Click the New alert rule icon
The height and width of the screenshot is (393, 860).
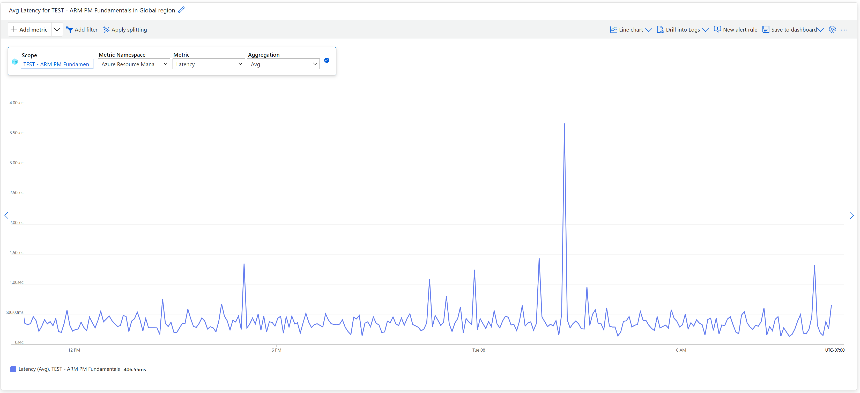click(717, 29)
